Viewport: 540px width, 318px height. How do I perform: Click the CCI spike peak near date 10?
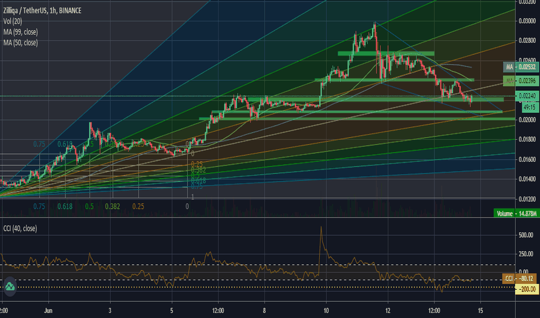321,228
